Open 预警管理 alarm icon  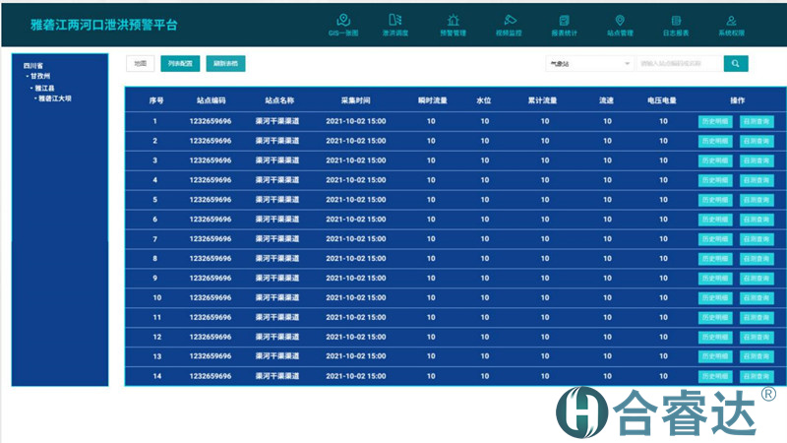click(453, 20)
